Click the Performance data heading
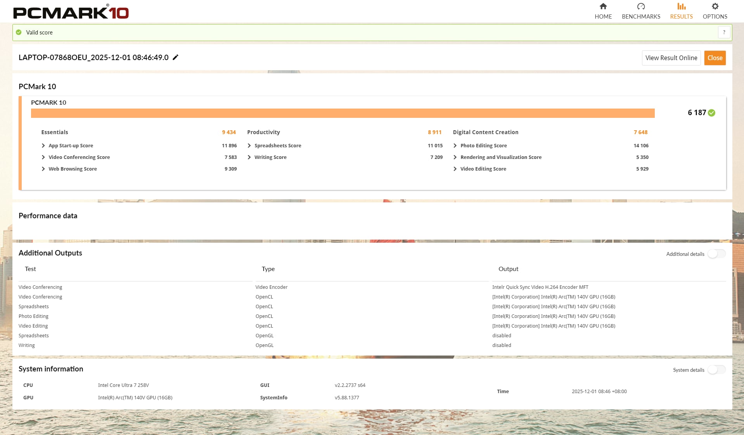 48,216
